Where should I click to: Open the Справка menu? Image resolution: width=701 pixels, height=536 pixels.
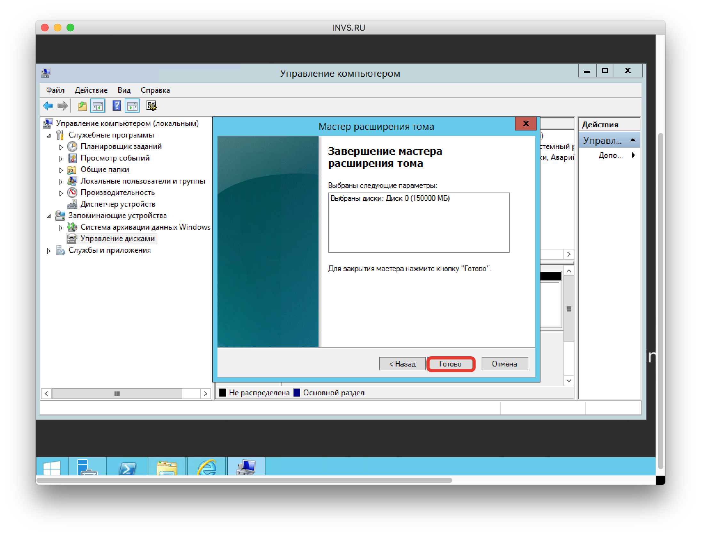[x=155, y=90]
